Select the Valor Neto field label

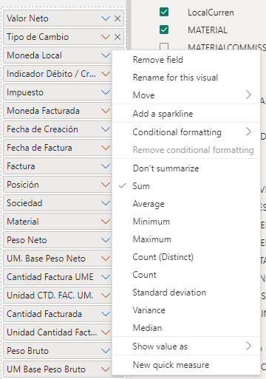27,18
